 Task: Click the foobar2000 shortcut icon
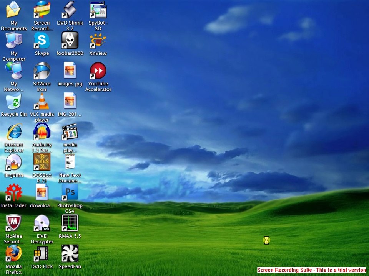[x=70, y=40]
